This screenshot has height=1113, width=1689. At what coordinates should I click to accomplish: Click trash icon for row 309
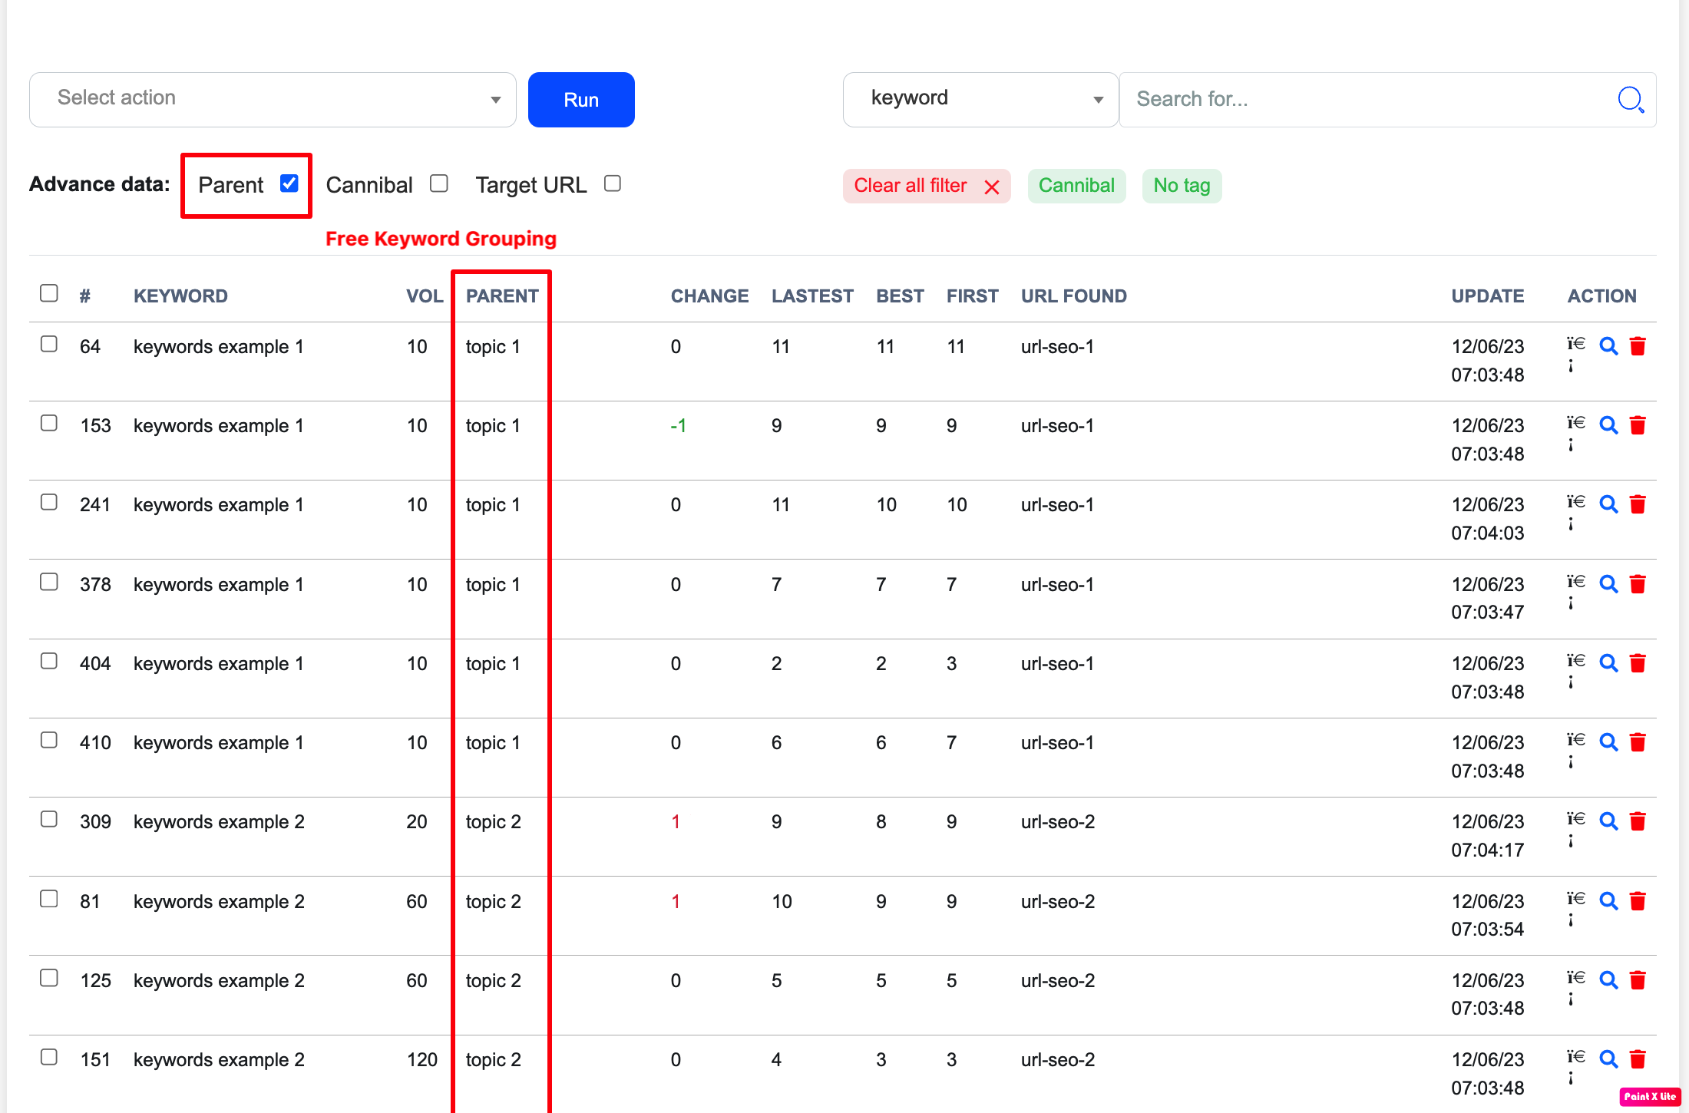[x=1638, y=821]
